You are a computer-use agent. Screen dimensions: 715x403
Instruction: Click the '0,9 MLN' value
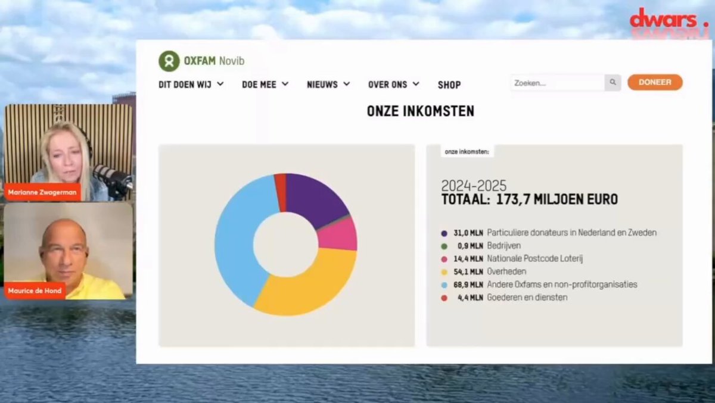coord(470,246)
